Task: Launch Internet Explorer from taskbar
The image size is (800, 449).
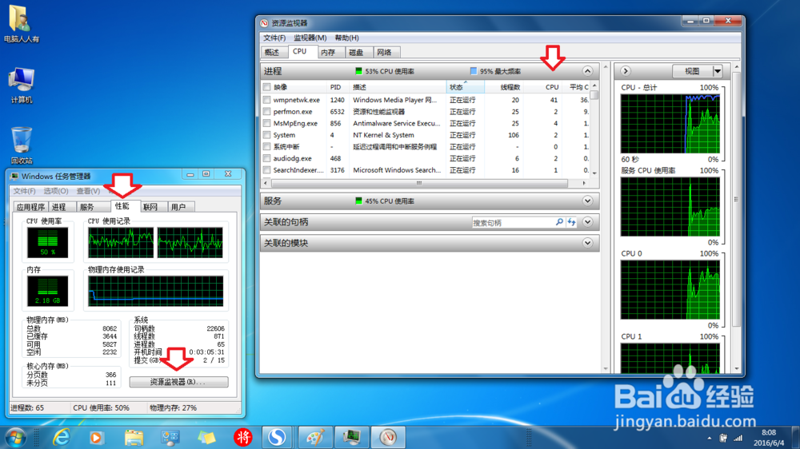Action: point(62,437)
